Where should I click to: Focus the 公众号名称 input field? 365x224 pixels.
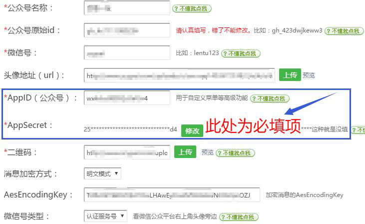(x=127, y=8)
